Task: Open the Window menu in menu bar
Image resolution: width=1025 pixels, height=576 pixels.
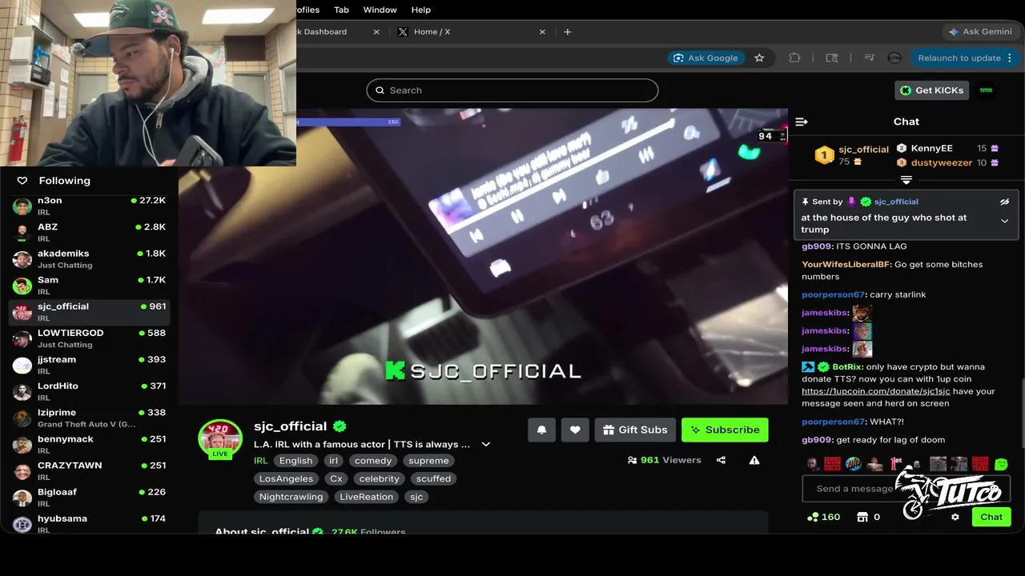Action: click(x=380, y=10)
